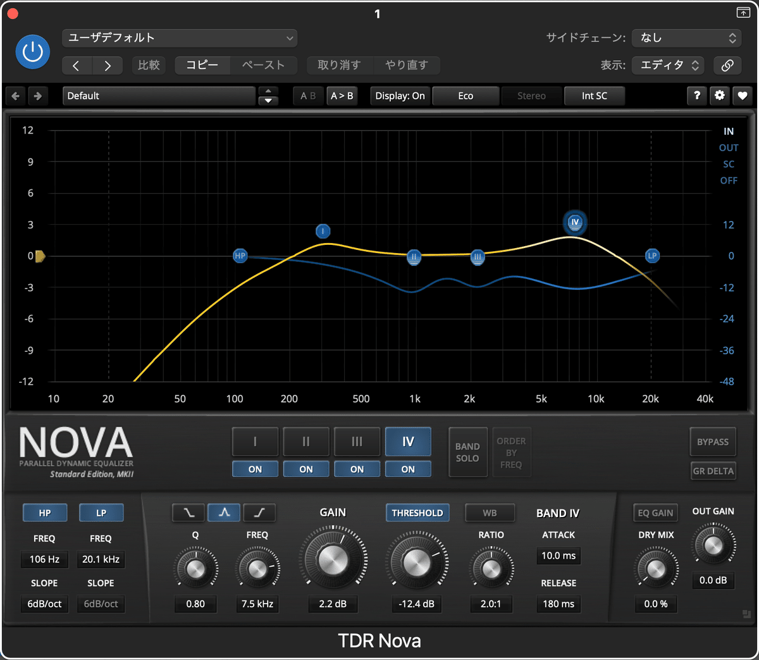The height and width of the screenshot is (660, 759).
Task: Click the HP FREQ 106 Hz field
Action: pyautogui.click(x=44, y=559)
